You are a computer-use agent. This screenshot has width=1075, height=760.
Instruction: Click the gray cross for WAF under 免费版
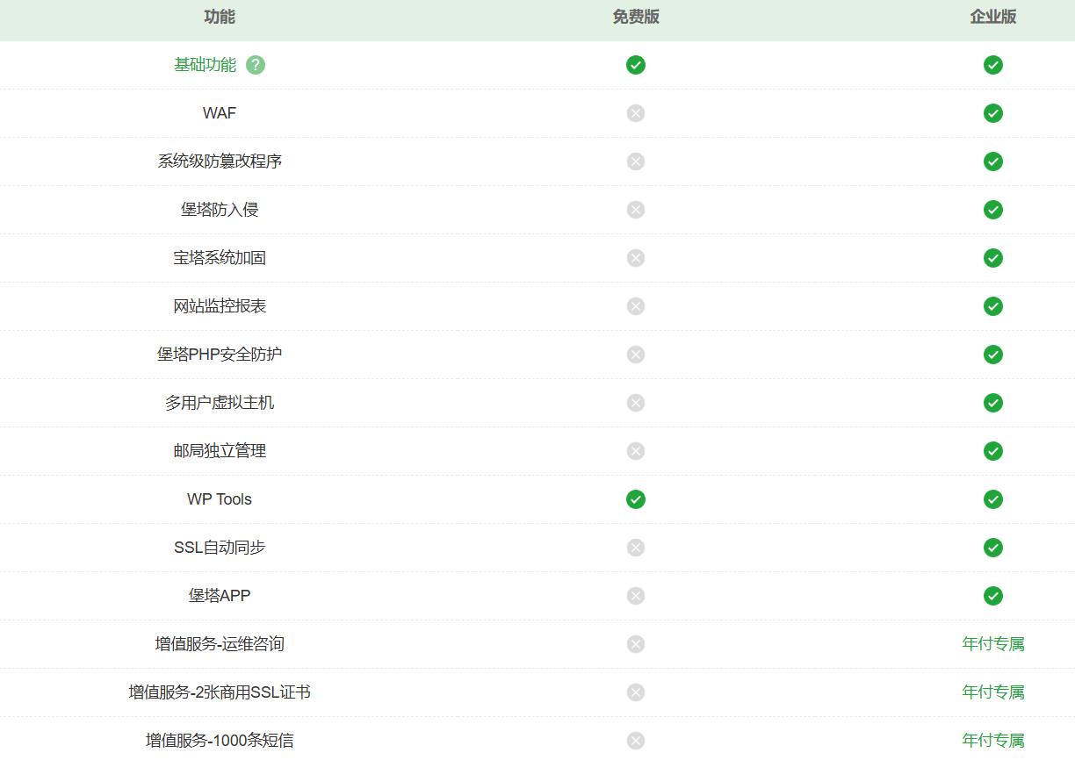coord(636,113)
